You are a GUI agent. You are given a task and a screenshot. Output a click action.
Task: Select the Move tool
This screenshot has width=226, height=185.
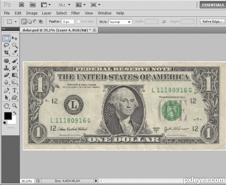coord(15,38)
